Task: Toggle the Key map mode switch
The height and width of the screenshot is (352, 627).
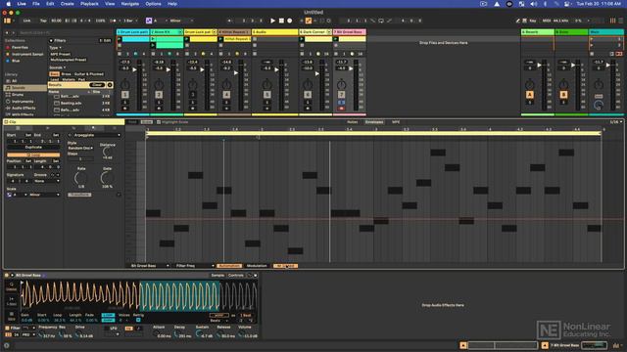Action: tap(533, 21)
